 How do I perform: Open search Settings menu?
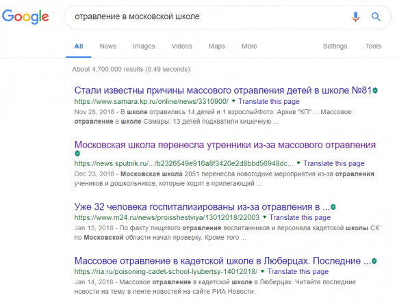(335, 46)
